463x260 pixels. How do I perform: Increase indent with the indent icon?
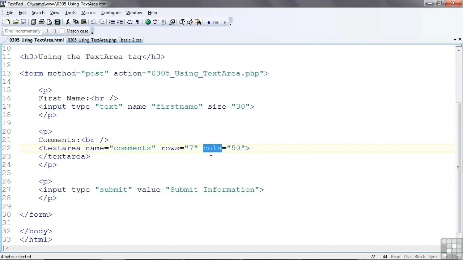pos(120,22)
